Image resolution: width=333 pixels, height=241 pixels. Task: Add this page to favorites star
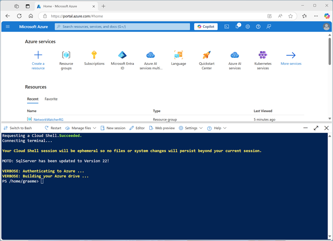click(291, 16)
